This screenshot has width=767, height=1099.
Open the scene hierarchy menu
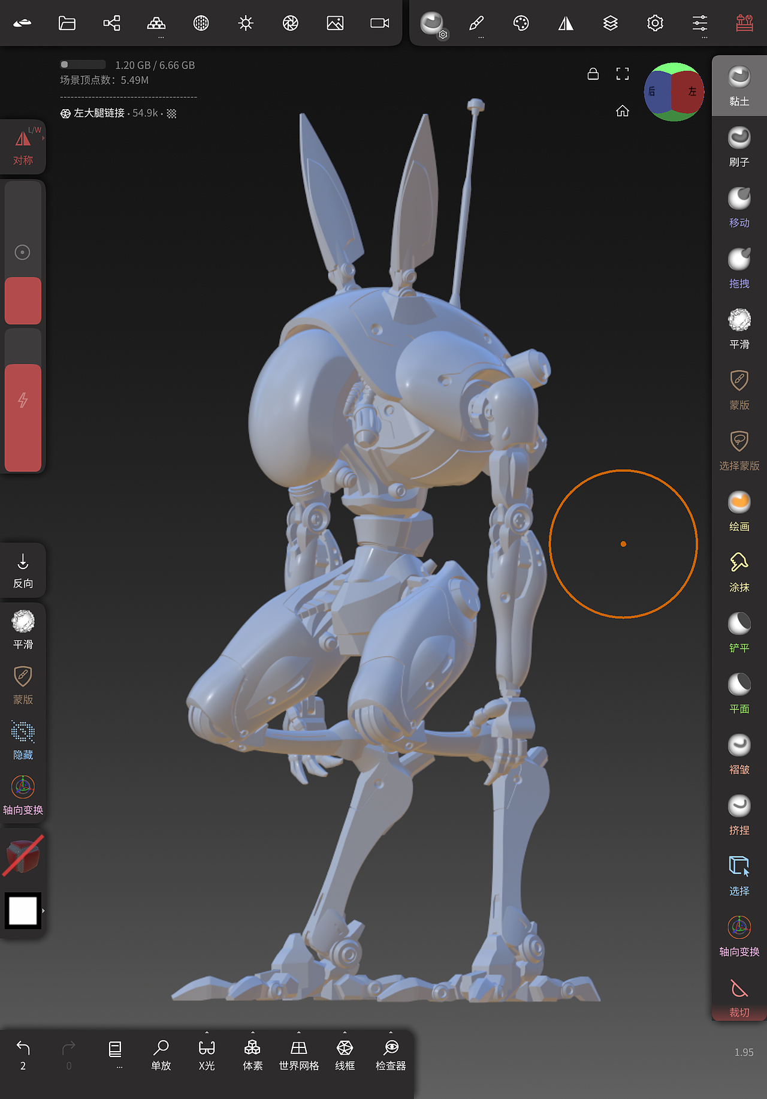point(111,23)
